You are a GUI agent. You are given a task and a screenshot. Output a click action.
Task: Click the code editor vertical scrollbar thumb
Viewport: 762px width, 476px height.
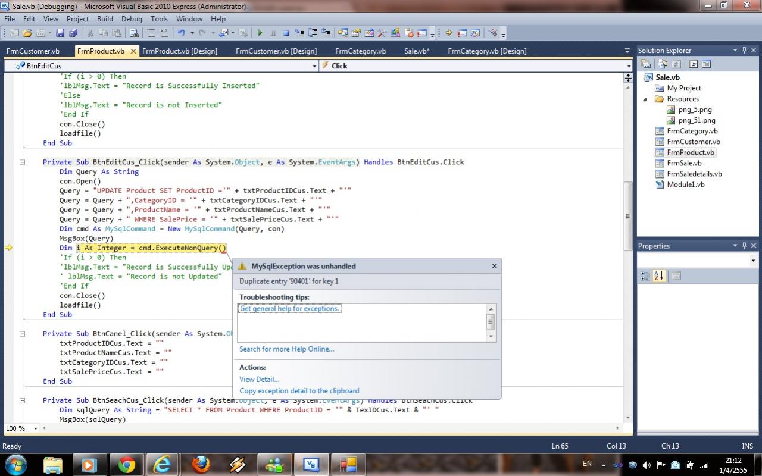coord(628,216)
